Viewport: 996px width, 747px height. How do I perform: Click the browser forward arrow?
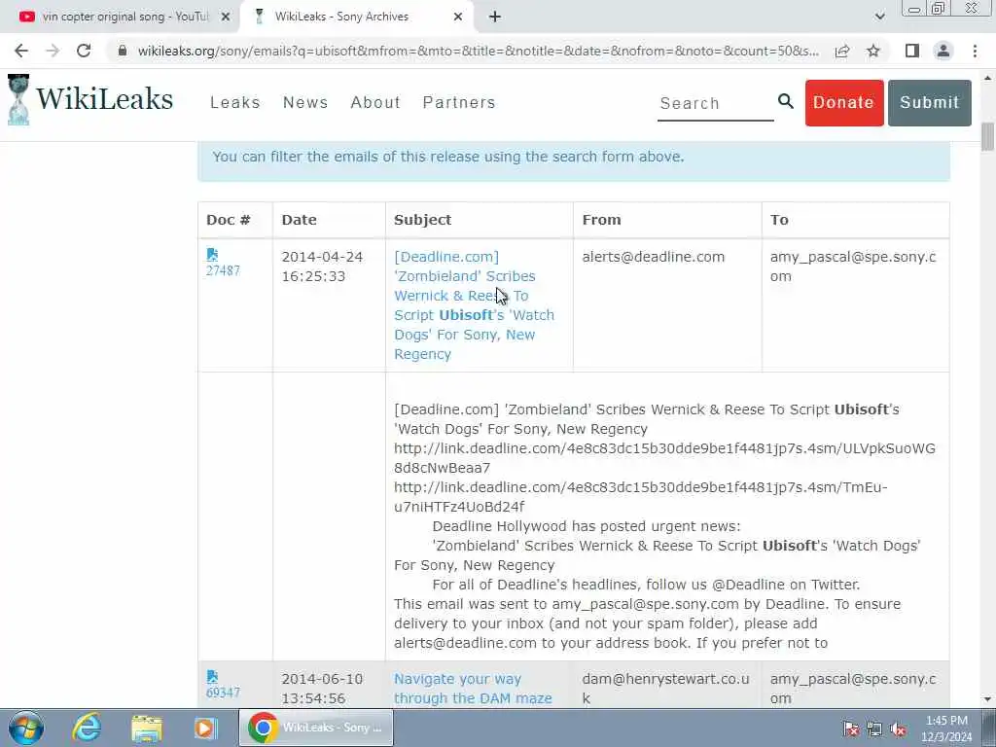point(53,51)
